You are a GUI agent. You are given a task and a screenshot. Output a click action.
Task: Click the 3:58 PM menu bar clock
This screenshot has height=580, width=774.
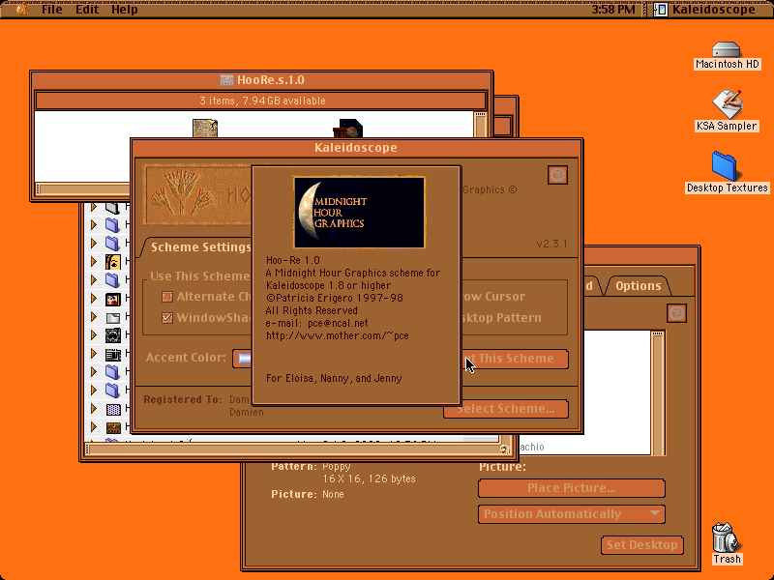point(613,10)
